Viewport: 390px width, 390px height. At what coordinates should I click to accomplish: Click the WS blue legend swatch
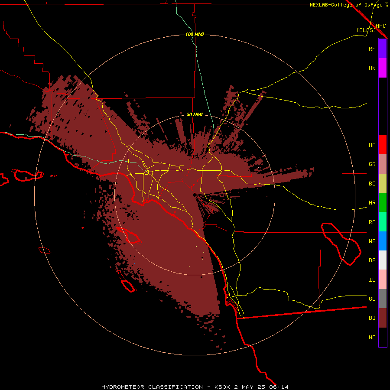coord(383,241)
